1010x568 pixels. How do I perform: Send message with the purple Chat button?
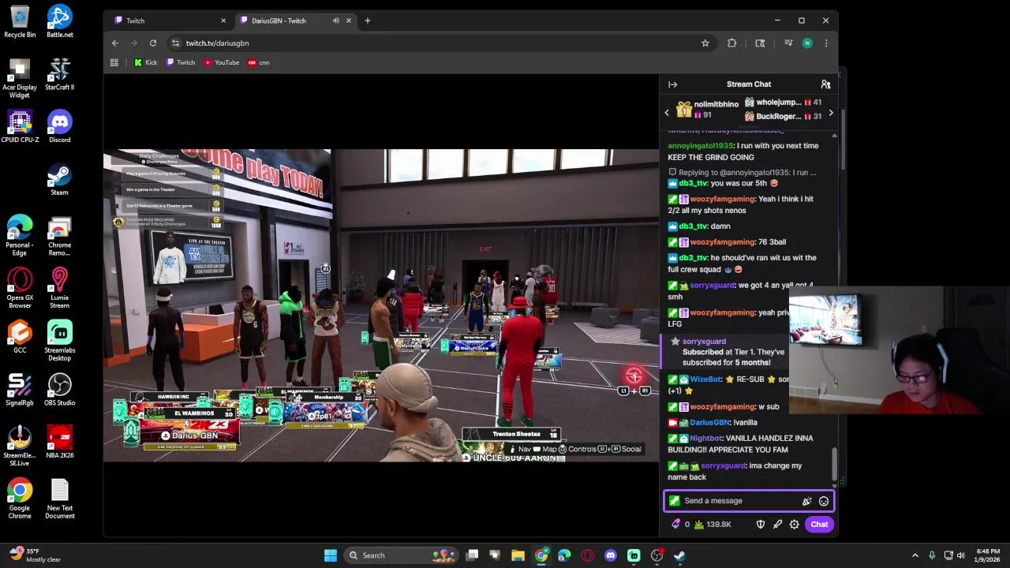pos(819,524)
